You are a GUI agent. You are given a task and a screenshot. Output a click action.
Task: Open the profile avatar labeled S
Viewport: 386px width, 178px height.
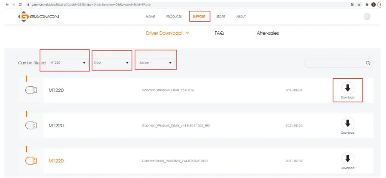(374, 5)
